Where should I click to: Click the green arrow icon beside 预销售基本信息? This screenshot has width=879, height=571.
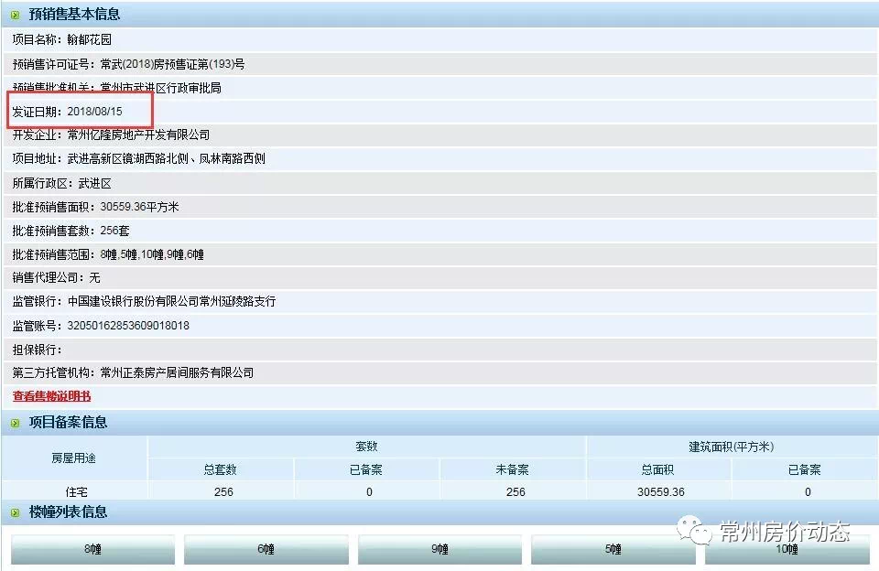[16, 16]
